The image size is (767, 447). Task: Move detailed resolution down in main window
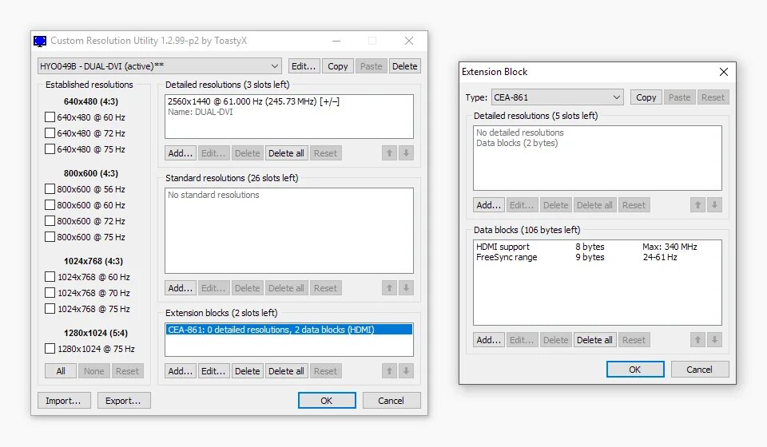[x=406, y=153]
